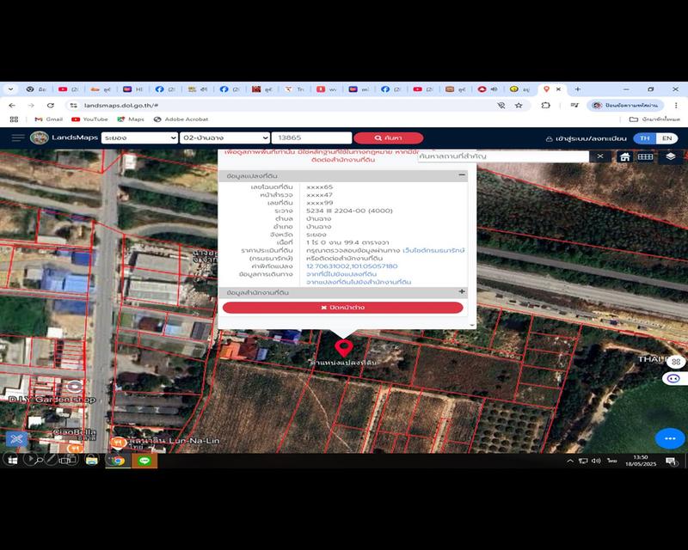Click the home icon on map toolbar
Image resolution: width=688 pixels, height=550 pixels.
[625, 156]
